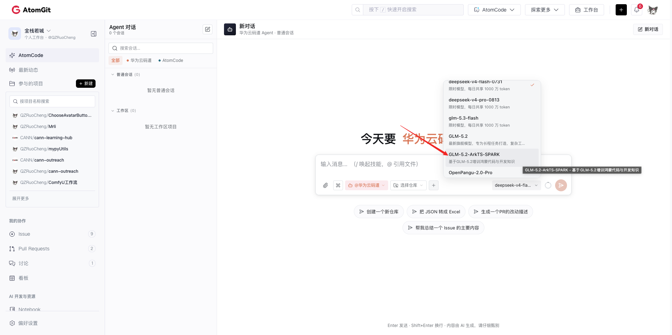Open the 选择仓库 dropdown
This screenshot has width=672, height=335.
click(408, 185)
